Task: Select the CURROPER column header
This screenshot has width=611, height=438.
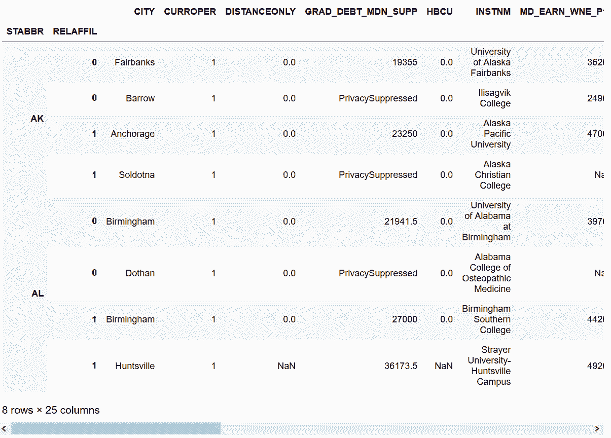Action: click(190, 12)
